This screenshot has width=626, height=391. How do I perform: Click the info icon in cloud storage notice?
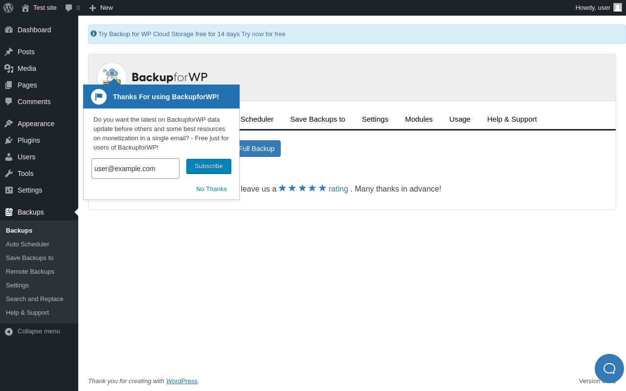tap(93, 34)
